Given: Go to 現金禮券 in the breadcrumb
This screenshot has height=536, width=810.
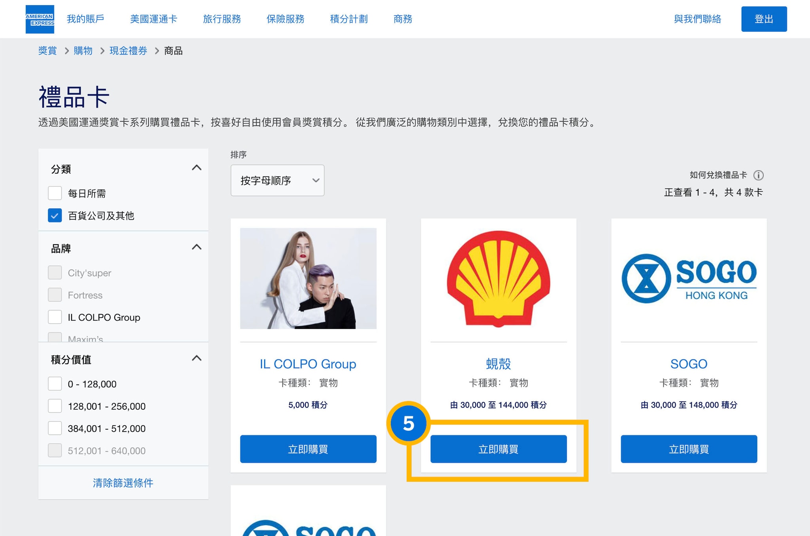Looking at the screenshot, I should (128, 51).
